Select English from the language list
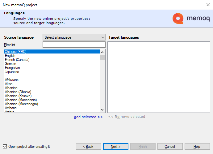 (10, 56)
